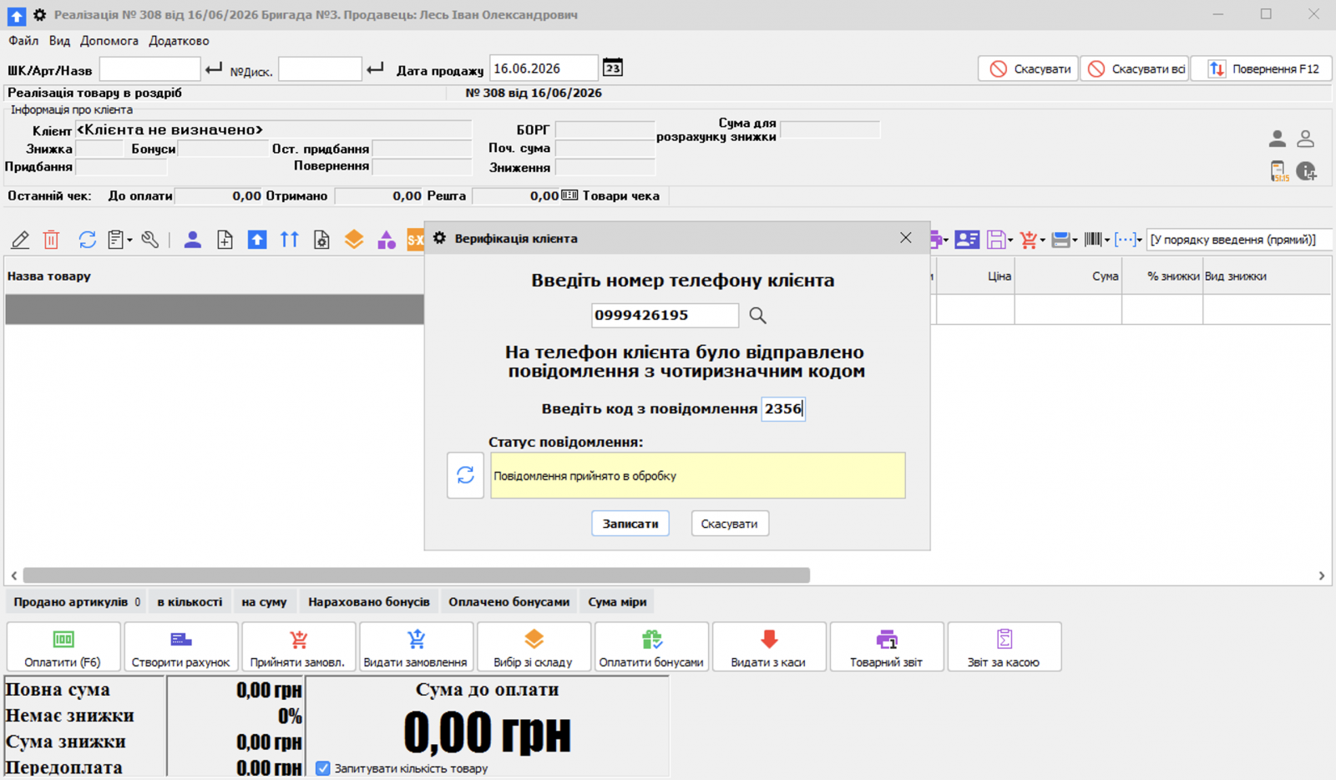Open the Файл menu

click(23, 40)
